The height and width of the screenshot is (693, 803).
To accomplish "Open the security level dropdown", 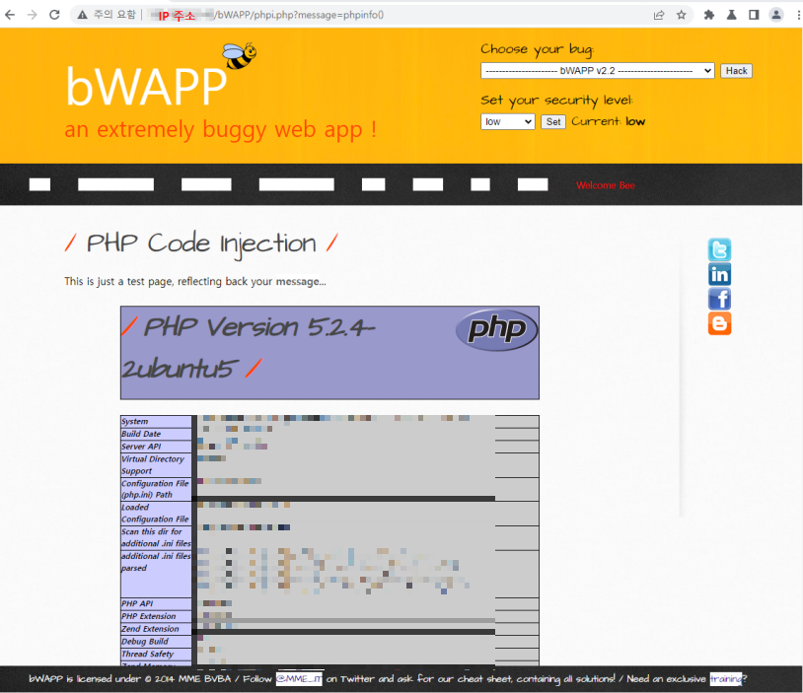I will pyautogui.click(x=507, y=122).
